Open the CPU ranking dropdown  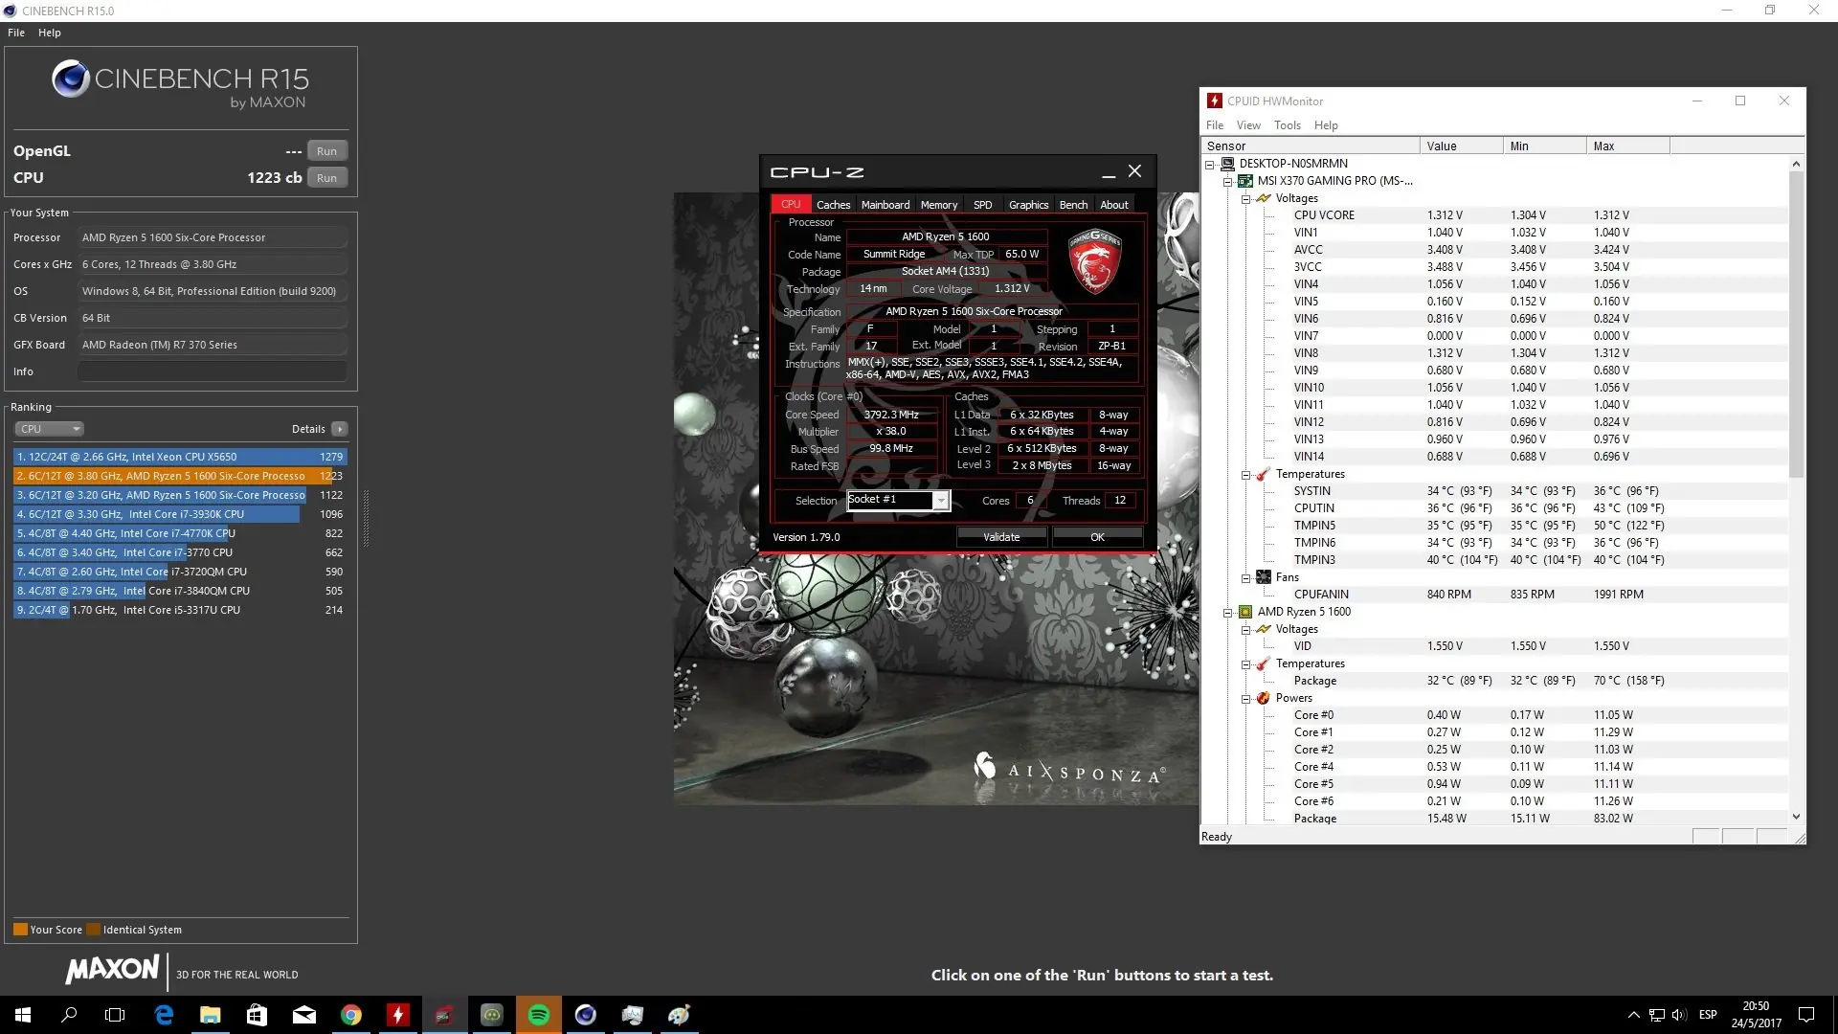(x=49, y=429)
